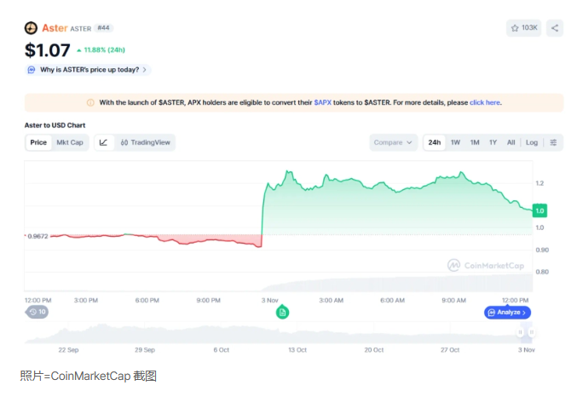Image resolution: width=577 pixels, height=397 pixels.
Task: Follow the 'click here' link
Action: tap(485, 102)
